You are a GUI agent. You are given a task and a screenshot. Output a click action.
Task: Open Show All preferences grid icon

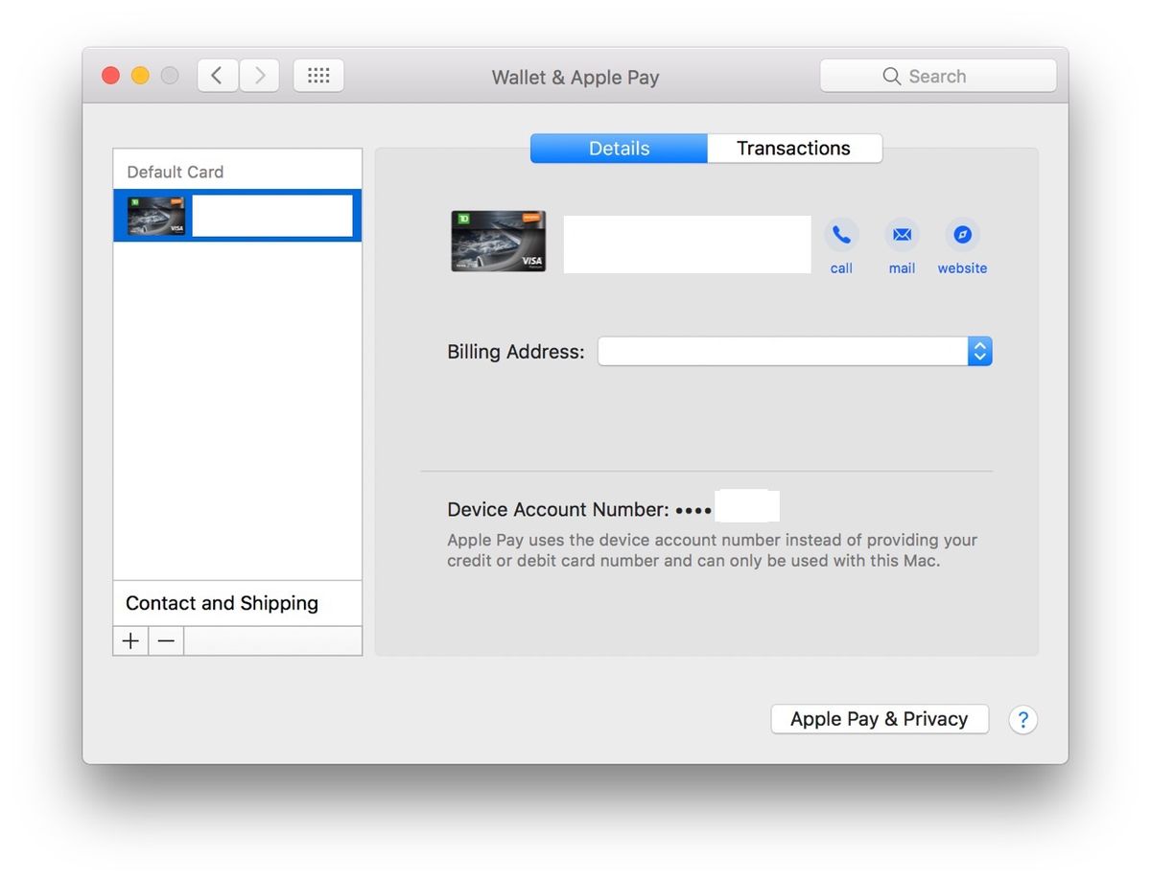point(318,75)
